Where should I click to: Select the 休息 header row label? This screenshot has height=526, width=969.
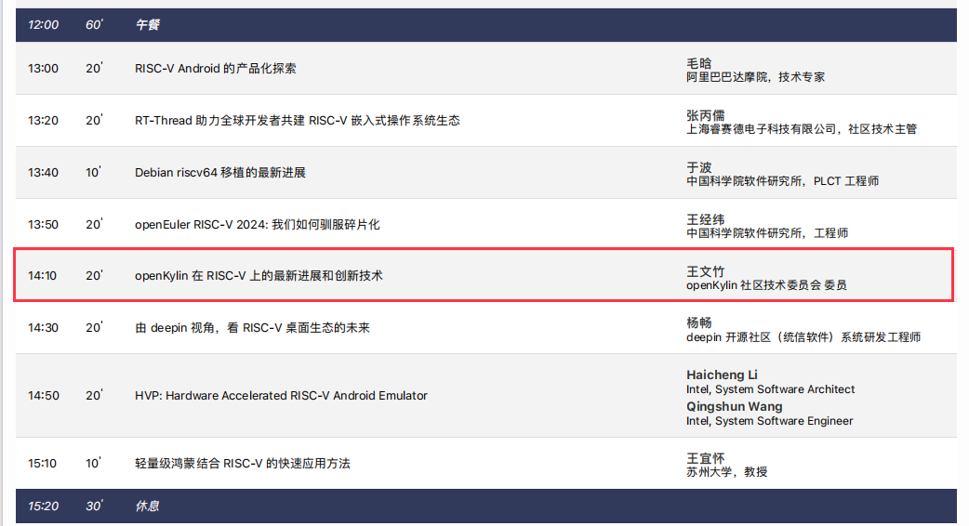tap(148, 506)
